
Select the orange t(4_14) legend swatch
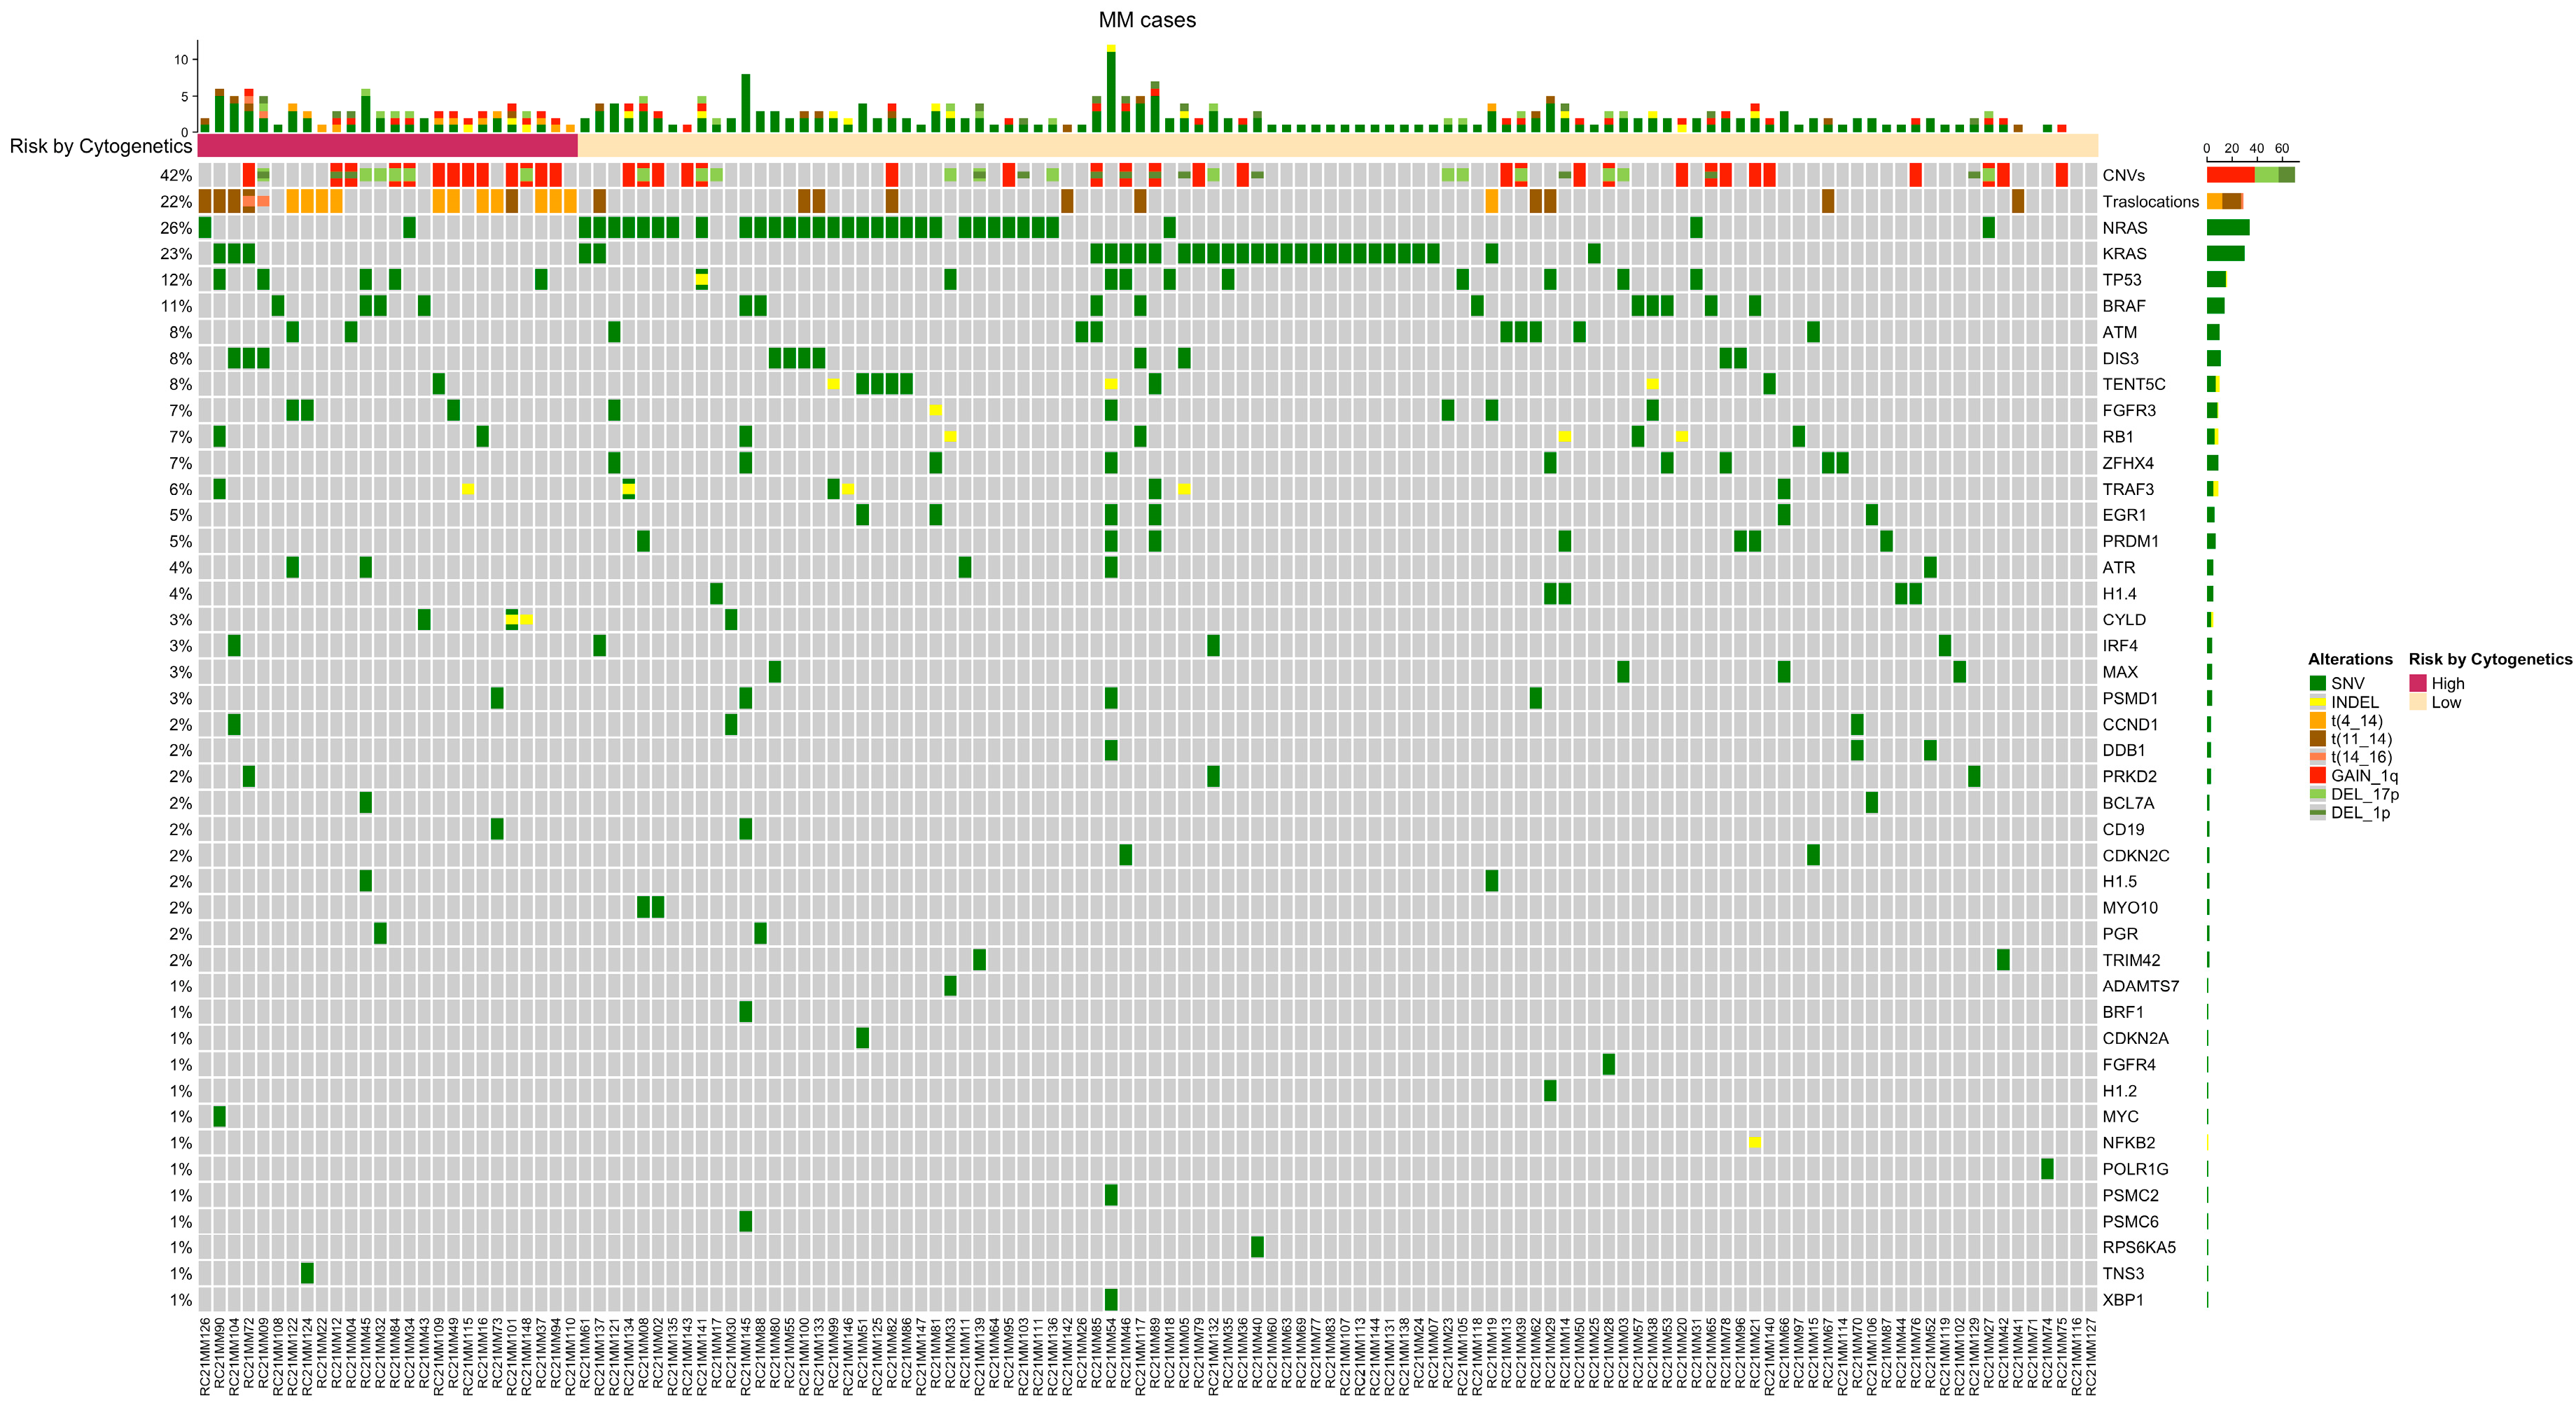tap(2317, 721)
